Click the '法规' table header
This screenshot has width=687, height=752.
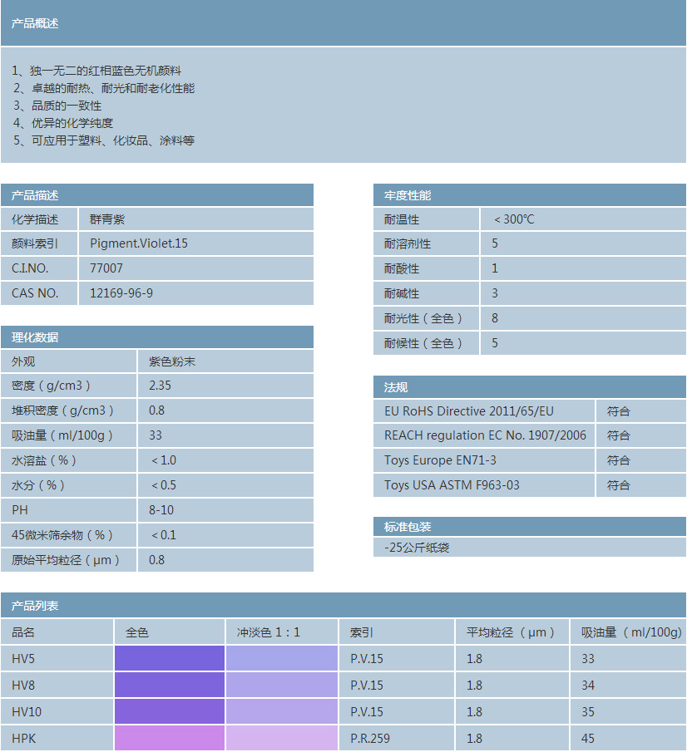[x=530, y=387]
